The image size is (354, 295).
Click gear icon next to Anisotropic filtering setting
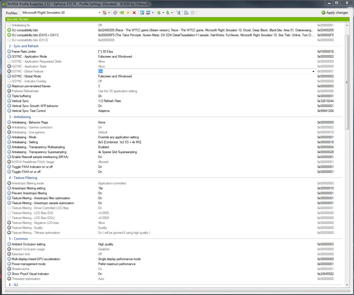click(9, 188)
